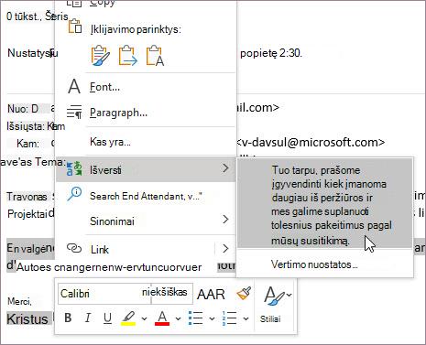Image resolution: width=426 pixels, height=345 pixels.
Task: Click the chain link icon
Action: pyautogui.click(x=74, y=248)
